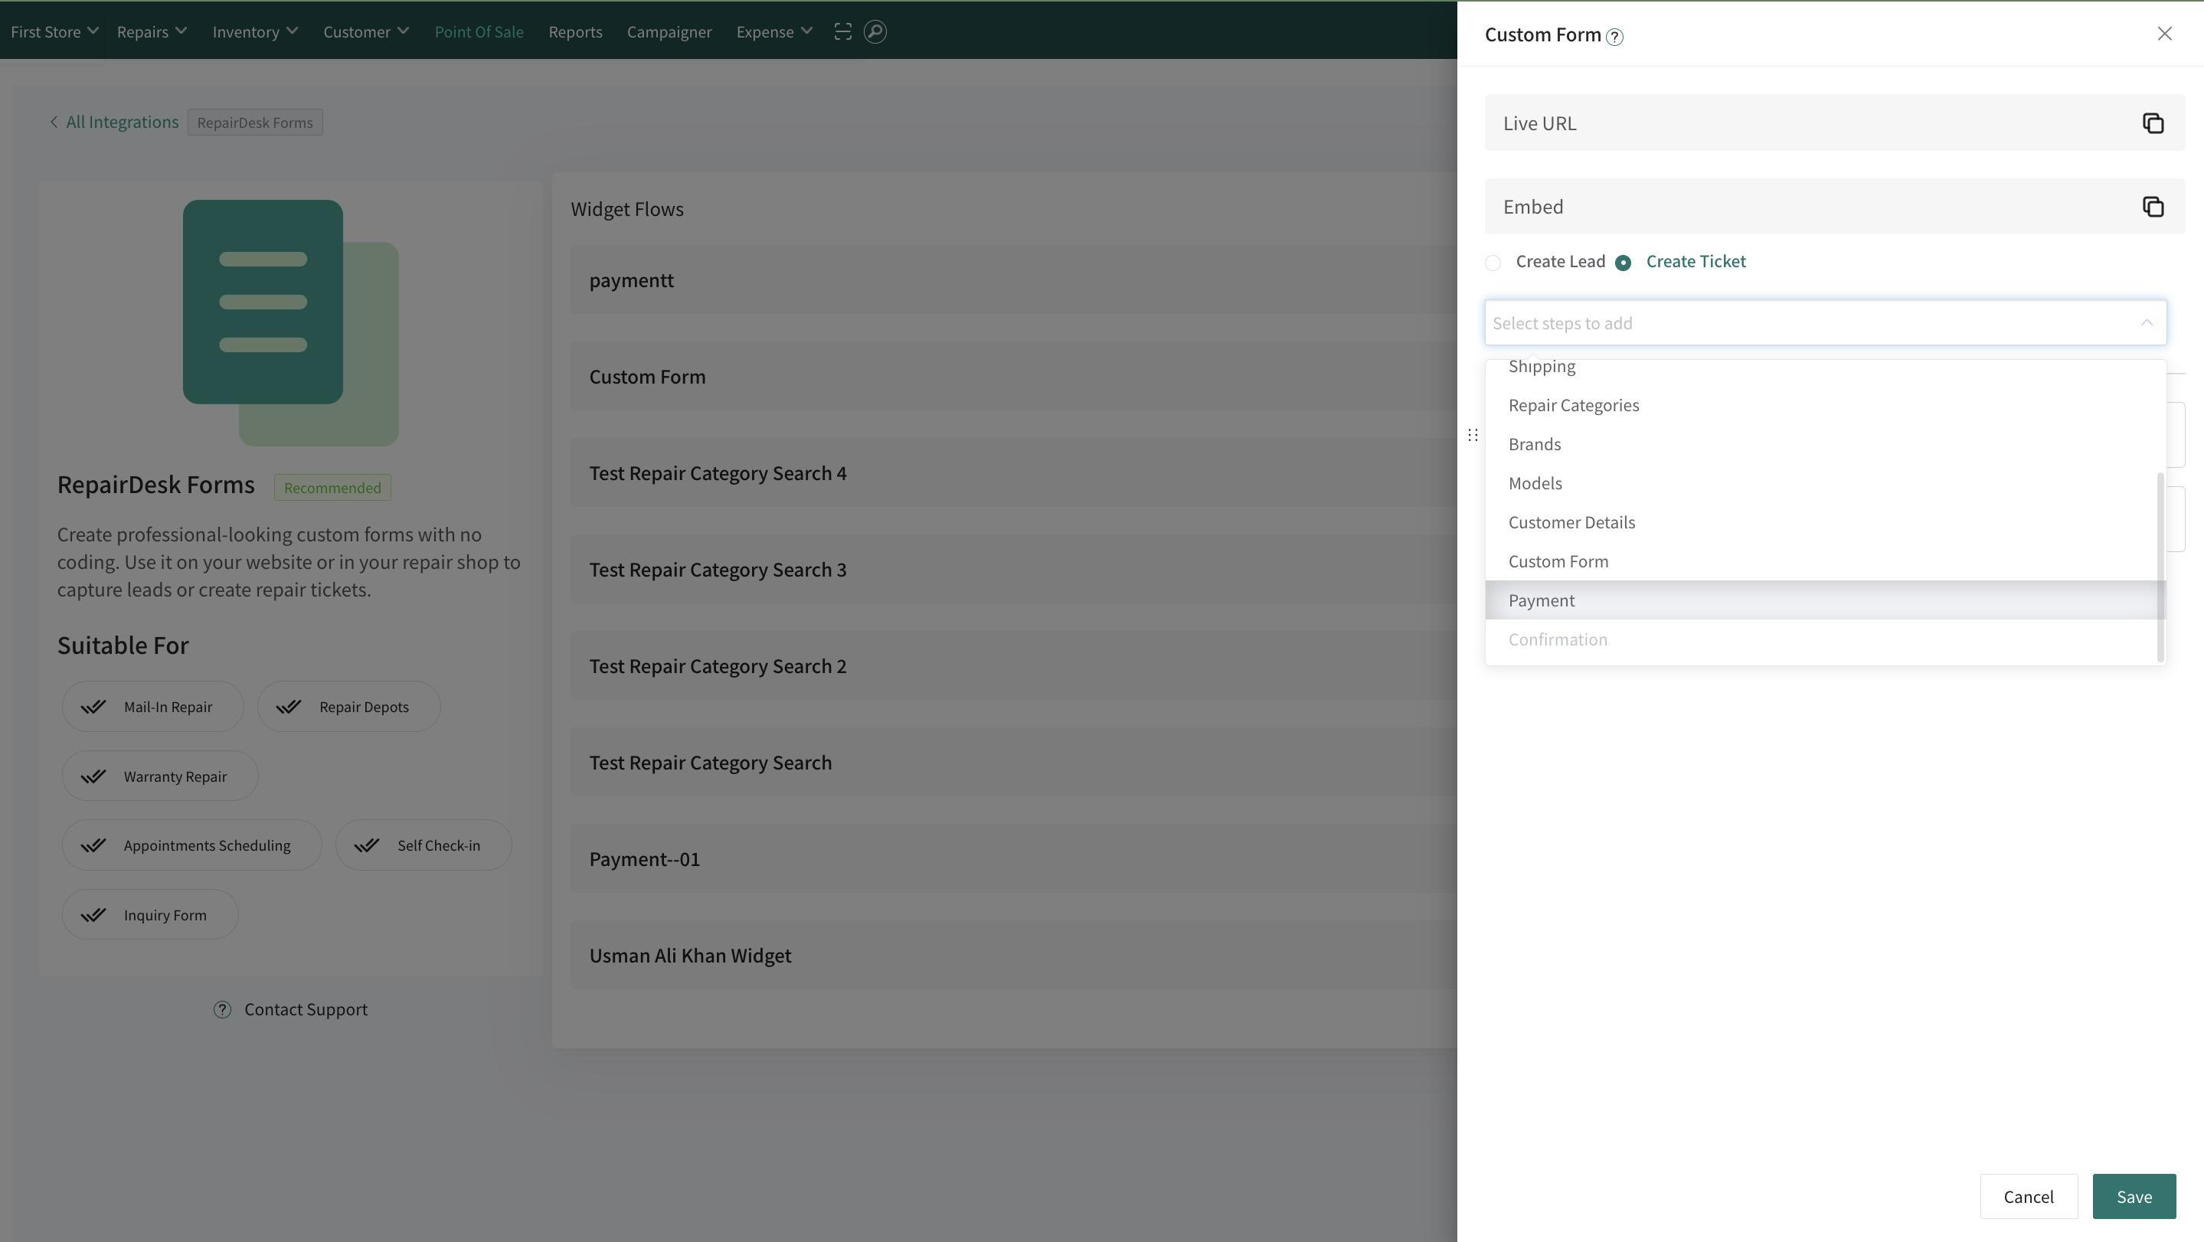Copy the Live URL with copy icon
The width and height of the screenshot is (2204, 1242).
(2153, 123)
